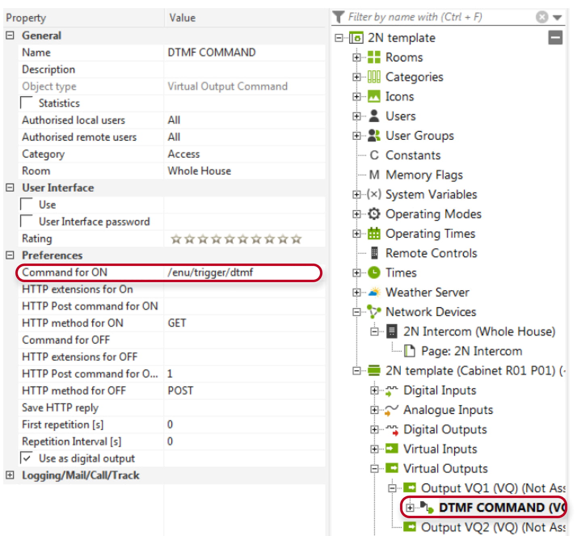The width and height of the screenshot is (577, 536).
Task: Expand the Digital Inputs tree node
Action: click(375, 390)
